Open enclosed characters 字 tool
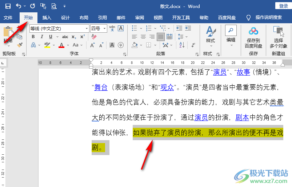Viewport: 292px width, 187px height. point(121,45)
